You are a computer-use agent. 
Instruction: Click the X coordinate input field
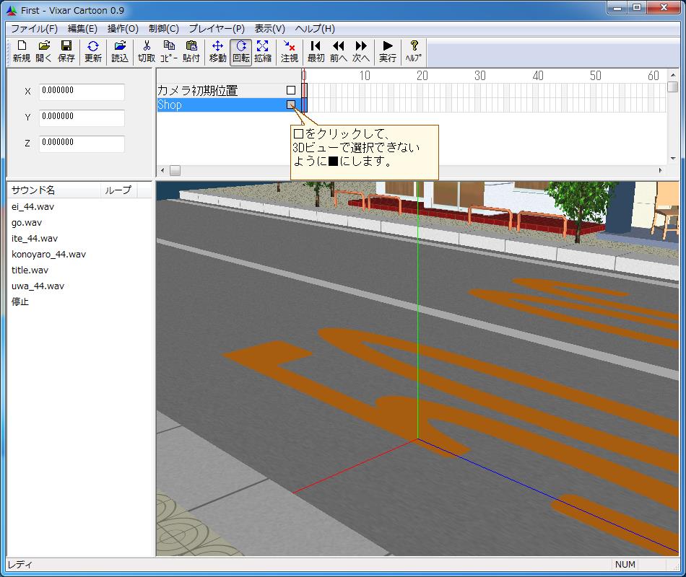pos(82,92)
